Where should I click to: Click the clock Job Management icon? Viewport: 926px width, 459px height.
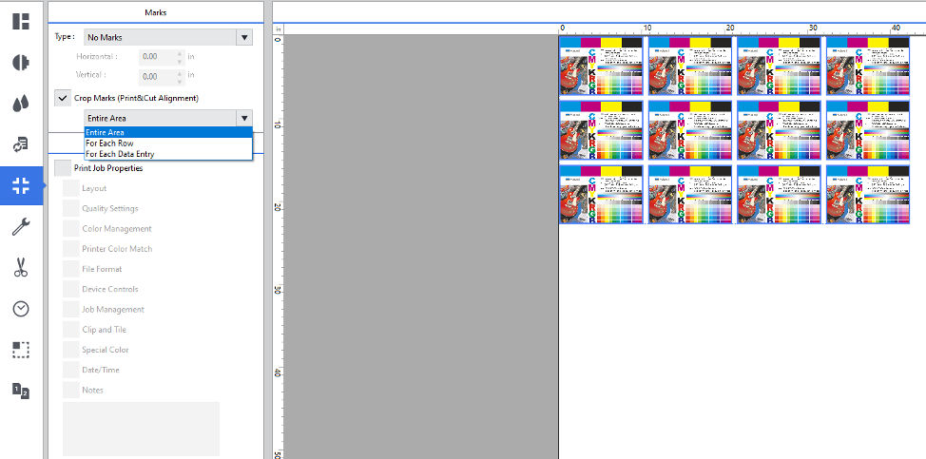pyautogui.click(x=21, y=309)
